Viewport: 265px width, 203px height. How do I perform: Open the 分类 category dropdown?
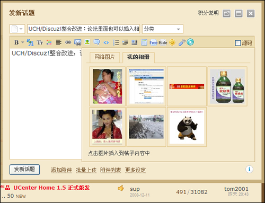pos(163,29)
